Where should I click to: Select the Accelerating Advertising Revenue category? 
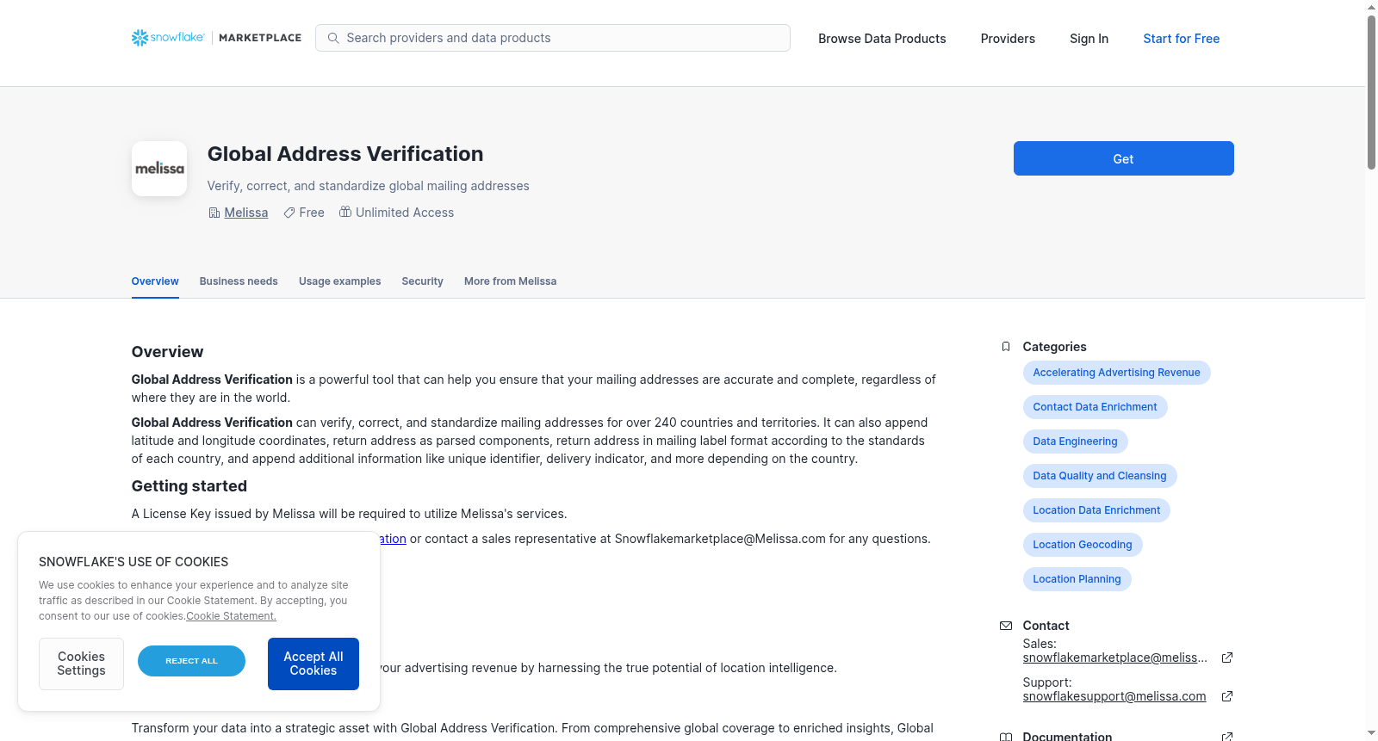tap(1116, 373)
